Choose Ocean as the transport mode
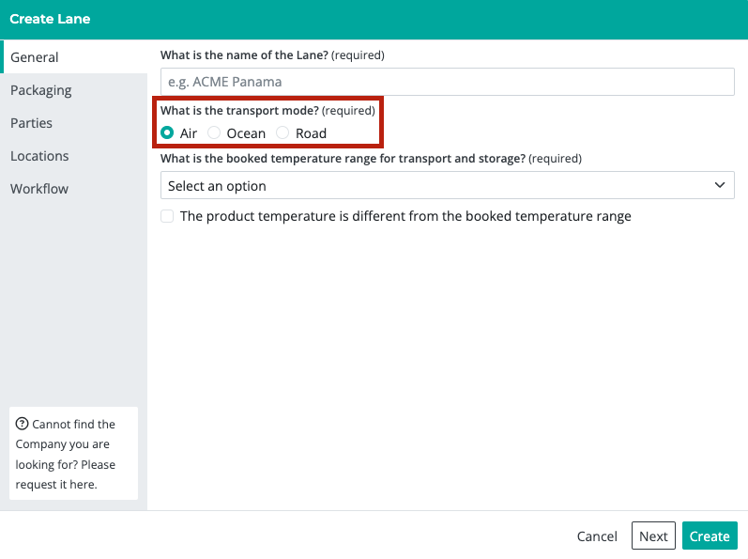 pyautogui.click(x=215, y=133)
